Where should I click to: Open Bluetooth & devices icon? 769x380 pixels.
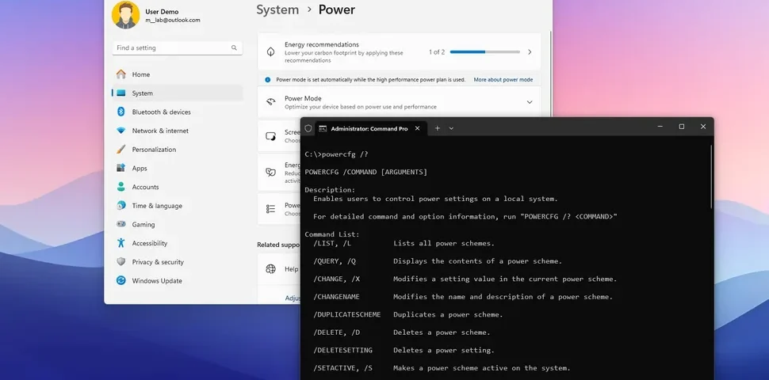121,112
